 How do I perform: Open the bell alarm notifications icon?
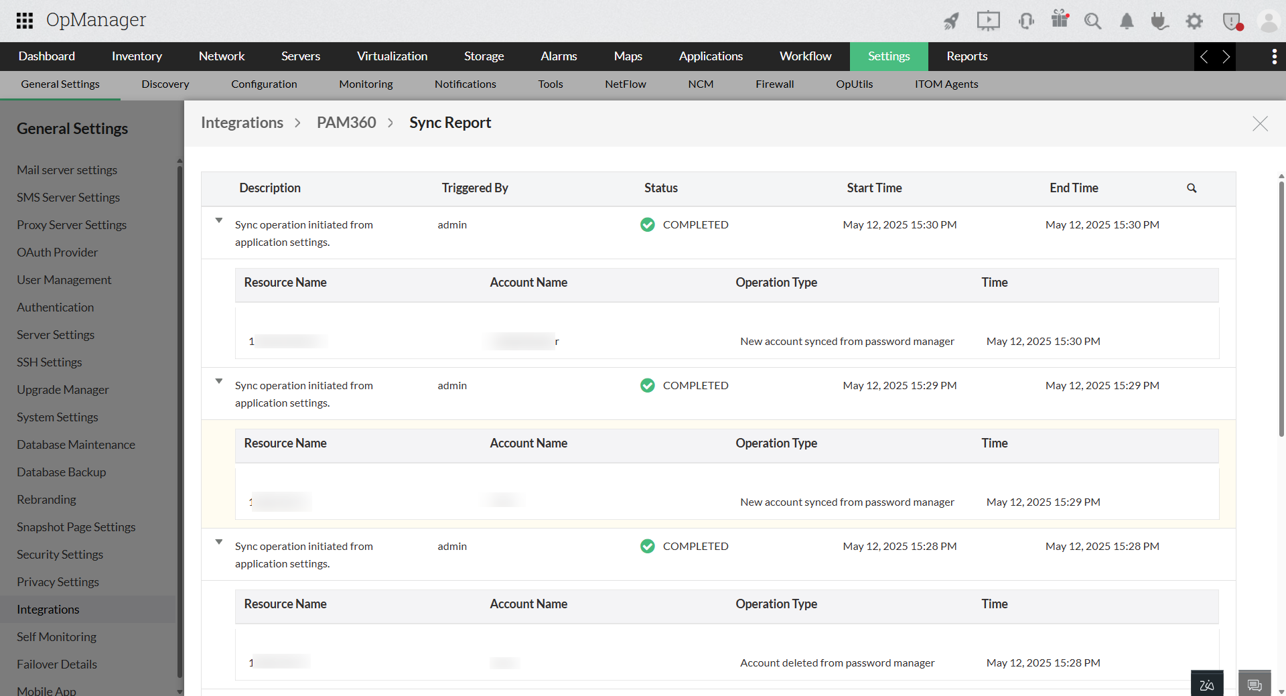(1127, 21)
